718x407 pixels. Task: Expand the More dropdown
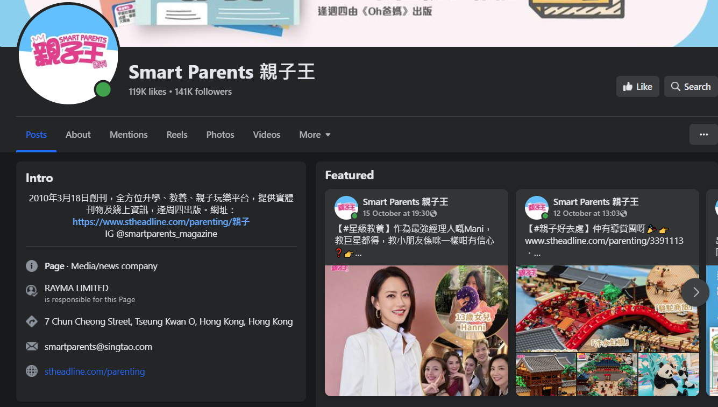pyautogui.click(x=315, y=135)
